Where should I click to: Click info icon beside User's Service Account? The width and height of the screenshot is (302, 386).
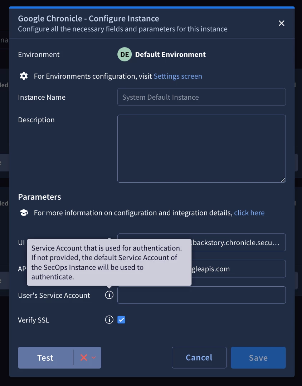click(x=109, y=295)
